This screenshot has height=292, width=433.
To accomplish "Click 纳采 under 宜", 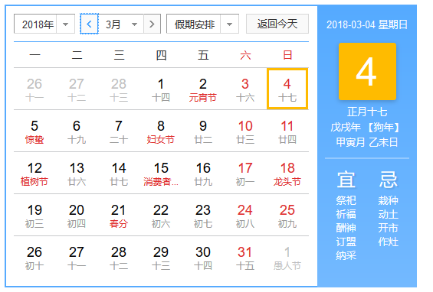I will coord(346,255).
